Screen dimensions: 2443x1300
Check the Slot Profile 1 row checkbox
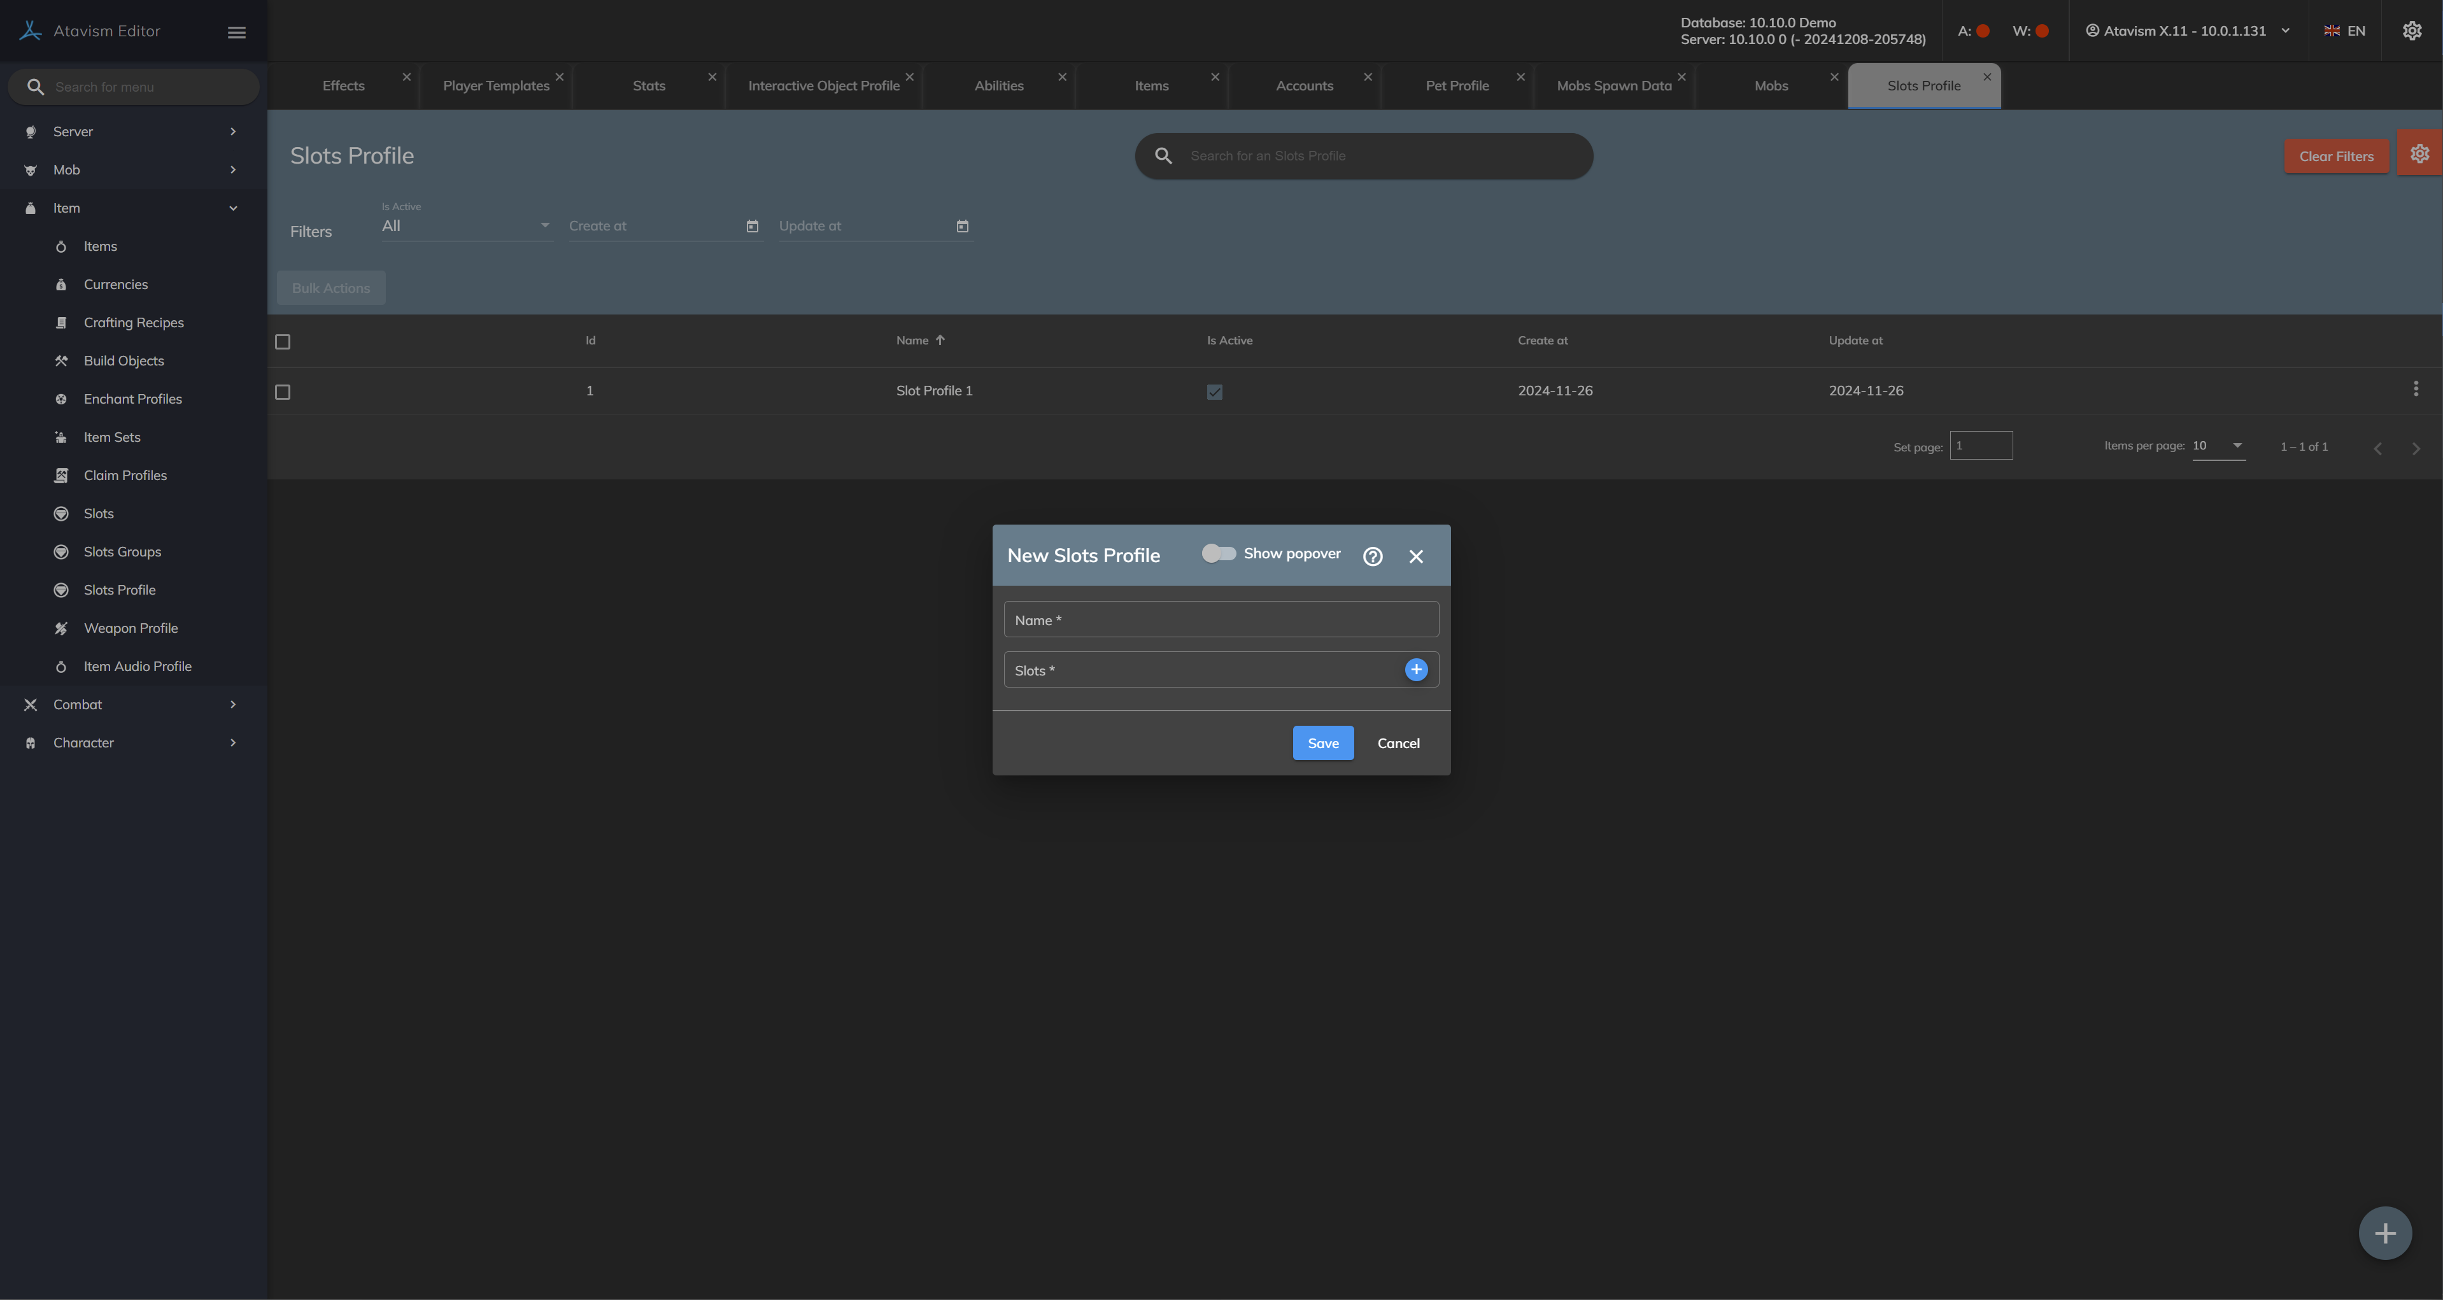283,392
